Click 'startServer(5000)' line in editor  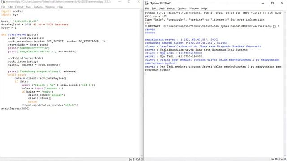[15, 108]
